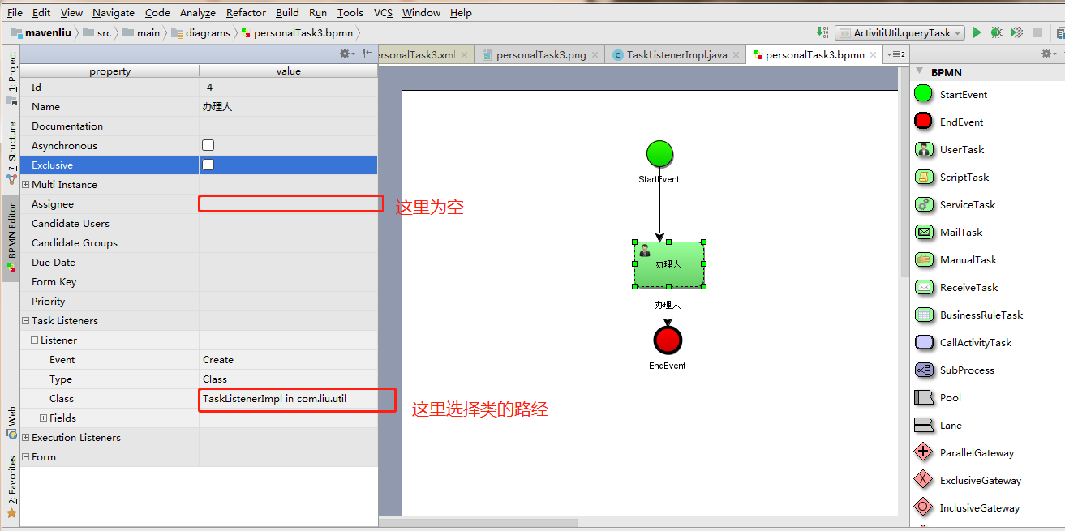Pick the ExclusiveGateway palette icon
The width and height of the screenshot is (1065, 531).
pos(923,480)
